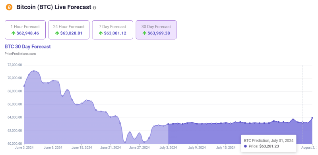
Task: Click the green arrow in 30 Day Forecast
Action: pyautogui.click(x=144, y=33)
